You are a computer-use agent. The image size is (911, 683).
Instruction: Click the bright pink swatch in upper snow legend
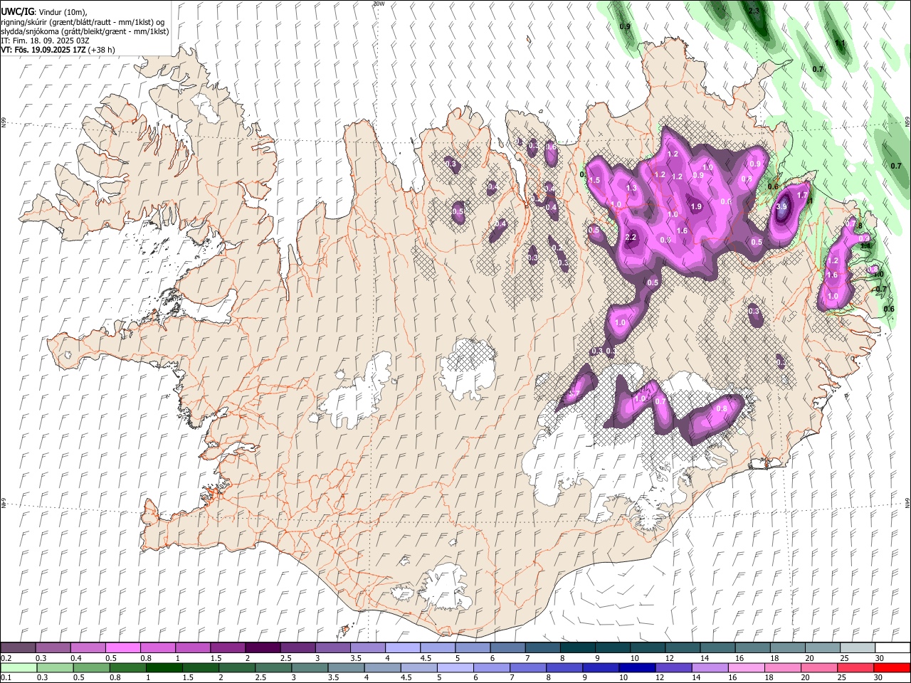pos(122,648)
